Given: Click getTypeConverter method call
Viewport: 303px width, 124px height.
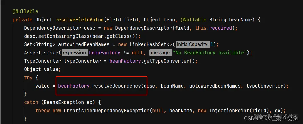Looking at the screenshot, I should [167, 61].
